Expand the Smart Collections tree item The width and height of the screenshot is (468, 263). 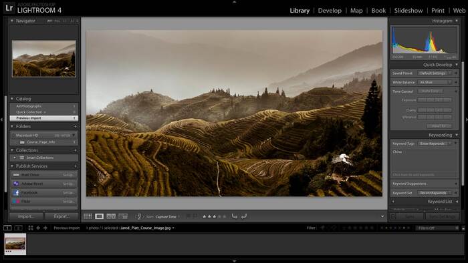pos(15,158)
